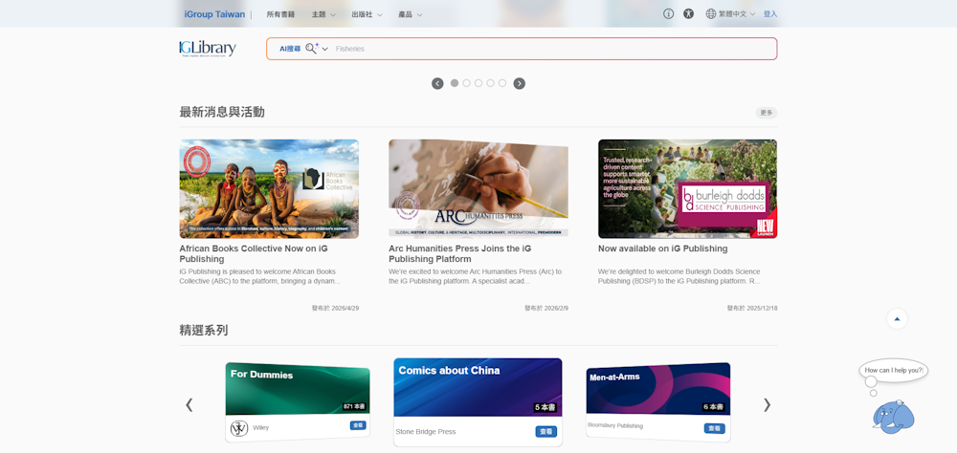Image resolution: width=957 pixels, height=453 pixels.
Task: Open the elephant chatbot assistant
Action: coord(894,417)
